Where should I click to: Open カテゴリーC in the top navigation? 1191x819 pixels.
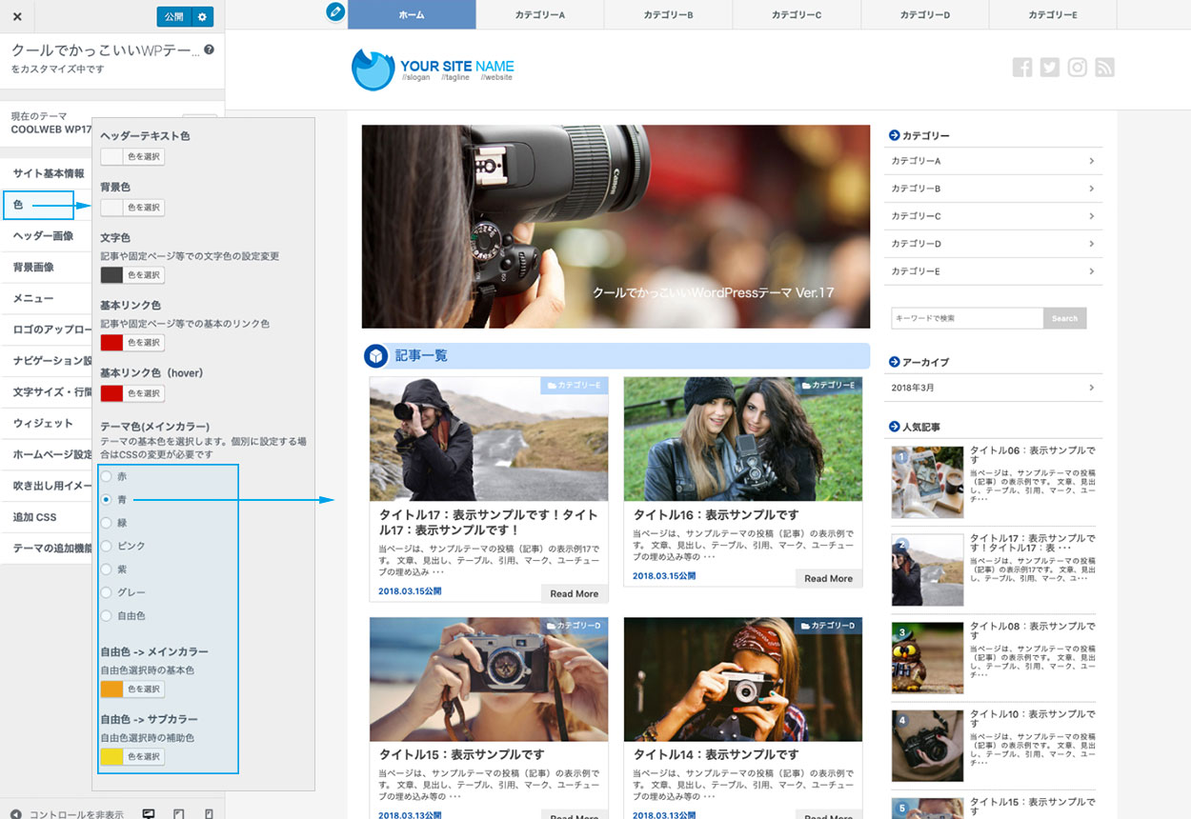[797, 14]
